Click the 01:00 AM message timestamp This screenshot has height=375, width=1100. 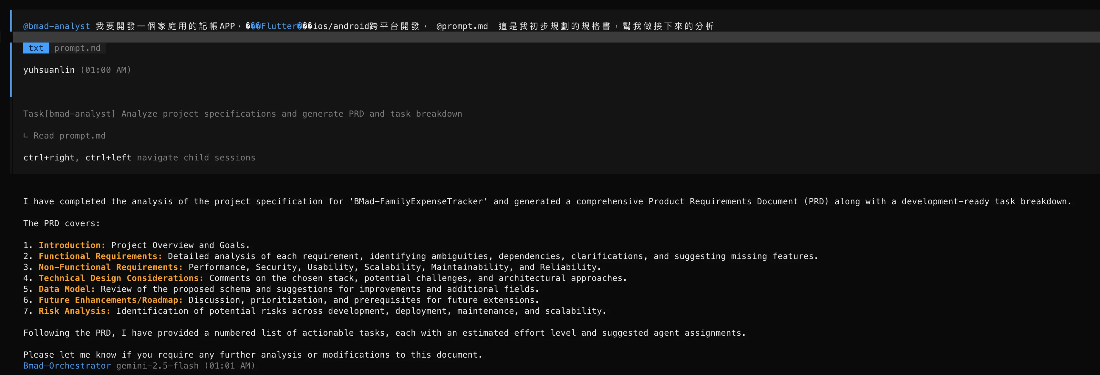(x=106, y=70)
